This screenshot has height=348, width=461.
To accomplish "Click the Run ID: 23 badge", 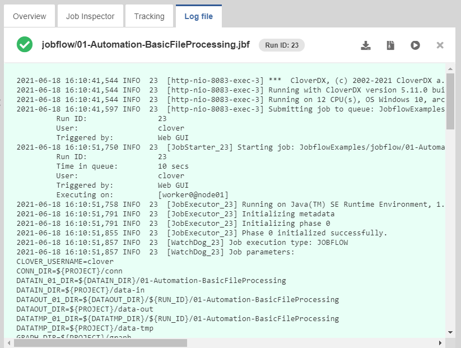I will coord(281,45).
